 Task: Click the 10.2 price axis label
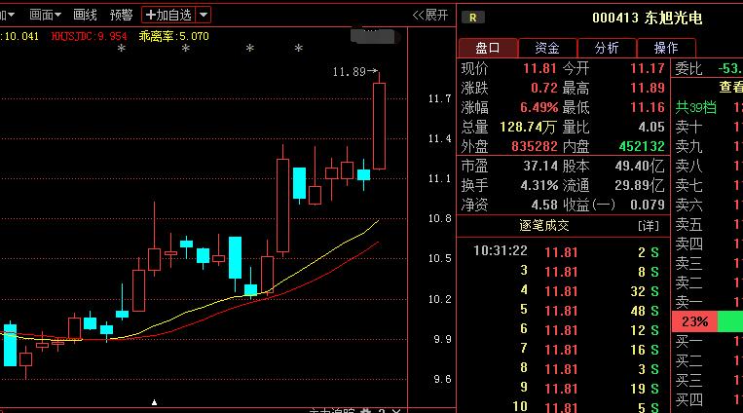pyautogui.click(x=439, y=300)
